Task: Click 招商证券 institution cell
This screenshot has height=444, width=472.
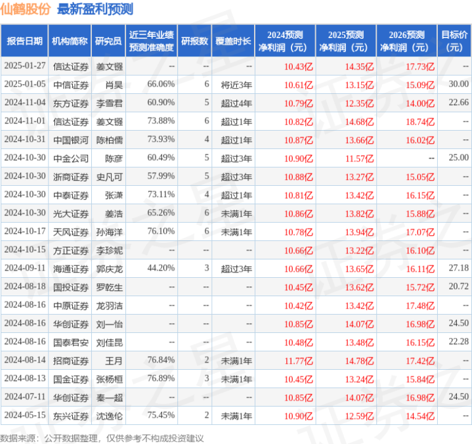Action: pos(71,361)
